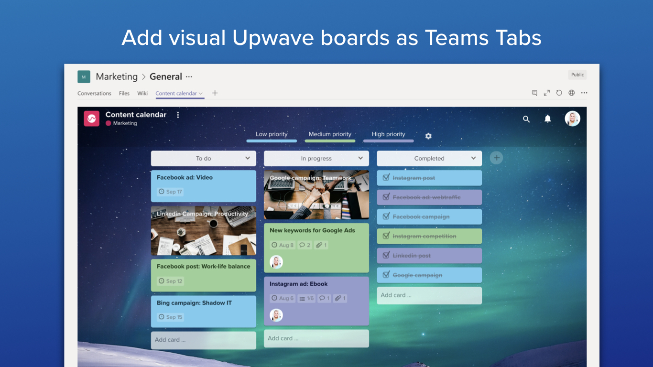Click the 1/6 checklist badge on Ebook card
Screen dimensions: 653x367
pos(306,298)
